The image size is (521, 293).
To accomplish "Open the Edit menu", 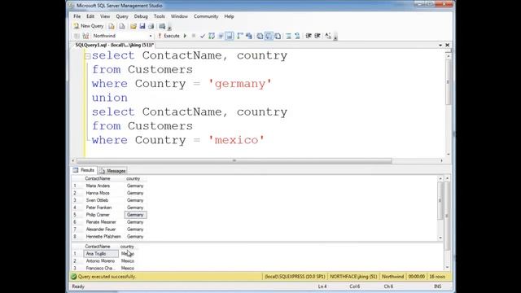I will [x=90, y=16].
